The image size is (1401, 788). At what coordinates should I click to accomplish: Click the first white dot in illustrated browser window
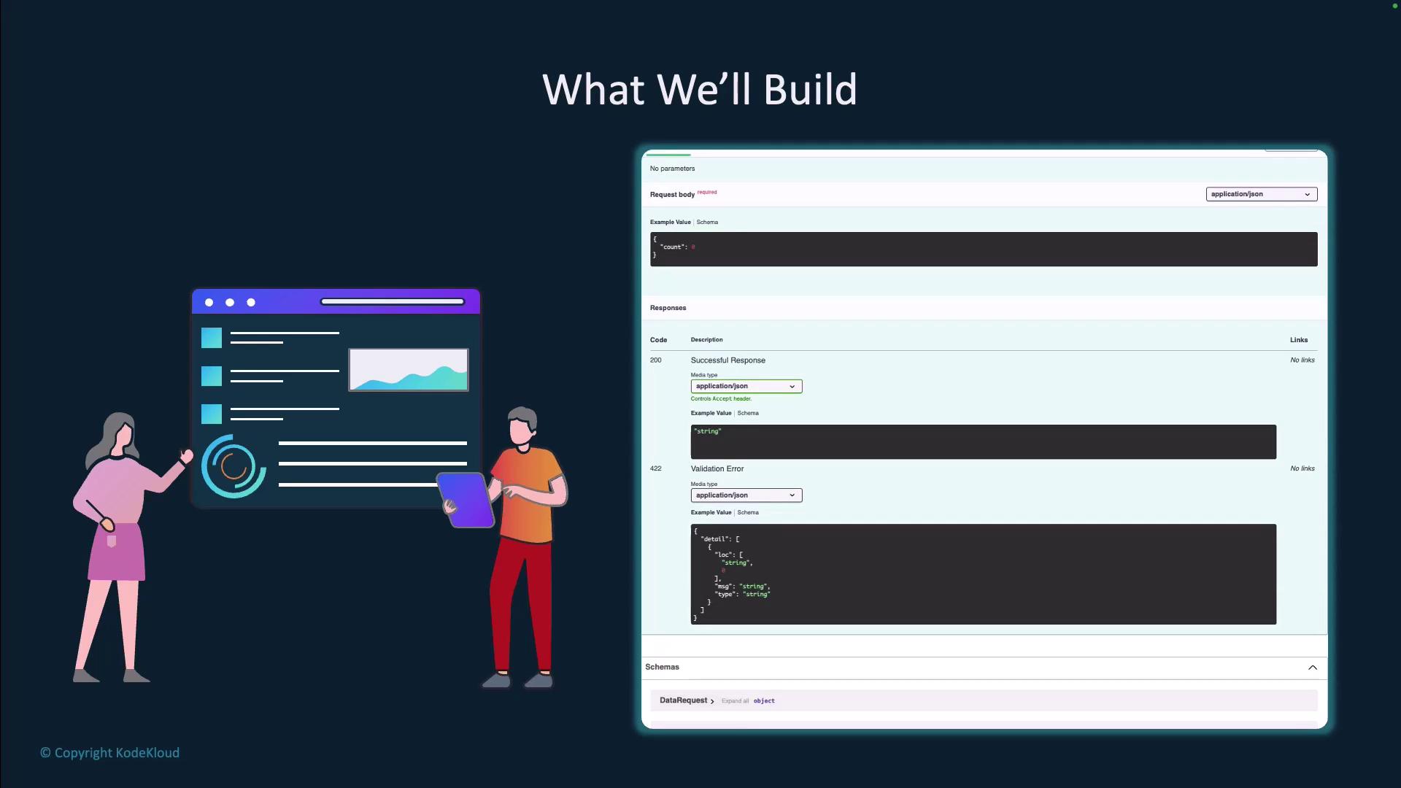pos(209,302)
